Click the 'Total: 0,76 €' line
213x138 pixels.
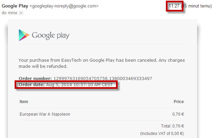(172, 126)
